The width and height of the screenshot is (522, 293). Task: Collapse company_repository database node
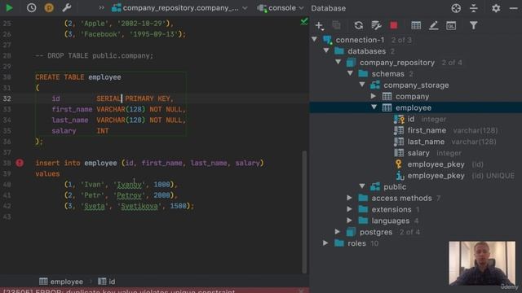coord(338,62)
